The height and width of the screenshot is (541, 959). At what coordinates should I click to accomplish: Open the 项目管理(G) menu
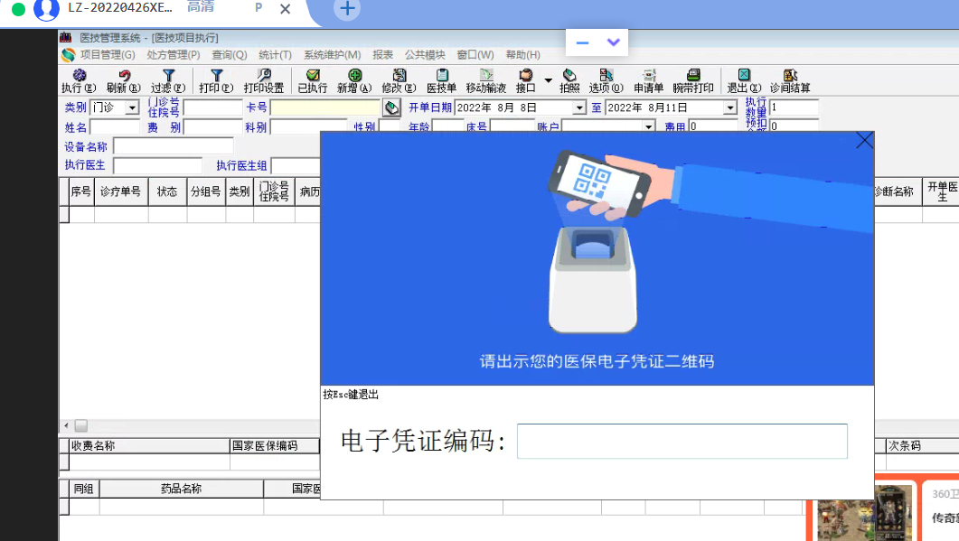[107, 55]
